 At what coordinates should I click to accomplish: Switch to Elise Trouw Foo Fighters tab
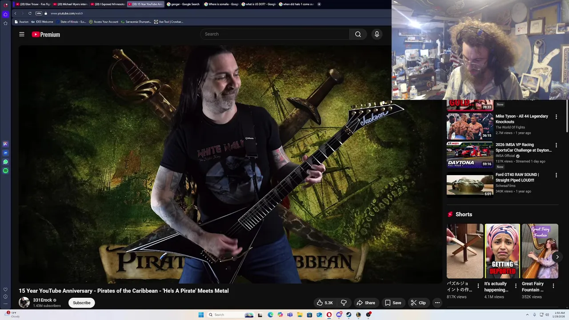point(33,4)
